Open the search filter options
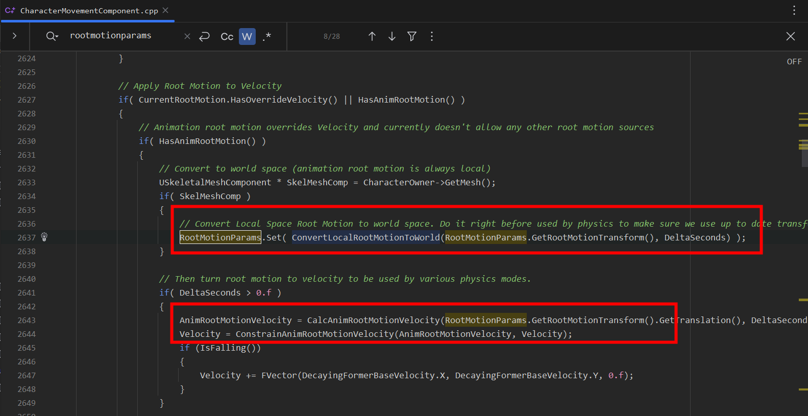This screenshot has width=808, height=416. pos(412,36)
